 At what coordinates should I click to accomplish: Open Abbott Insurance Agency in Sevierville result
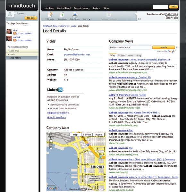[143, 177]
